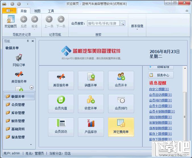Jump to previous record 上一条
The height and width of the screenshot is (158, 192).
point(49,22)
